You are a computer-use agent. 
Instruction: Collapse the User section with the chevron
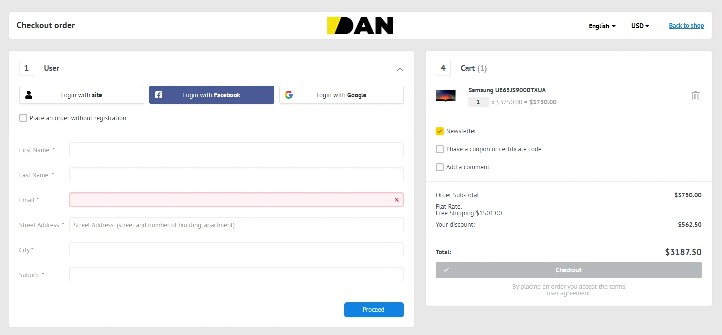point(400,69)
